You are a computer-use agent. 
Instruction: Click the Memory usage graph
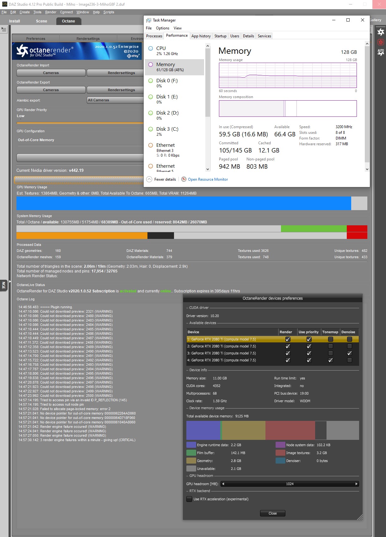288,75
